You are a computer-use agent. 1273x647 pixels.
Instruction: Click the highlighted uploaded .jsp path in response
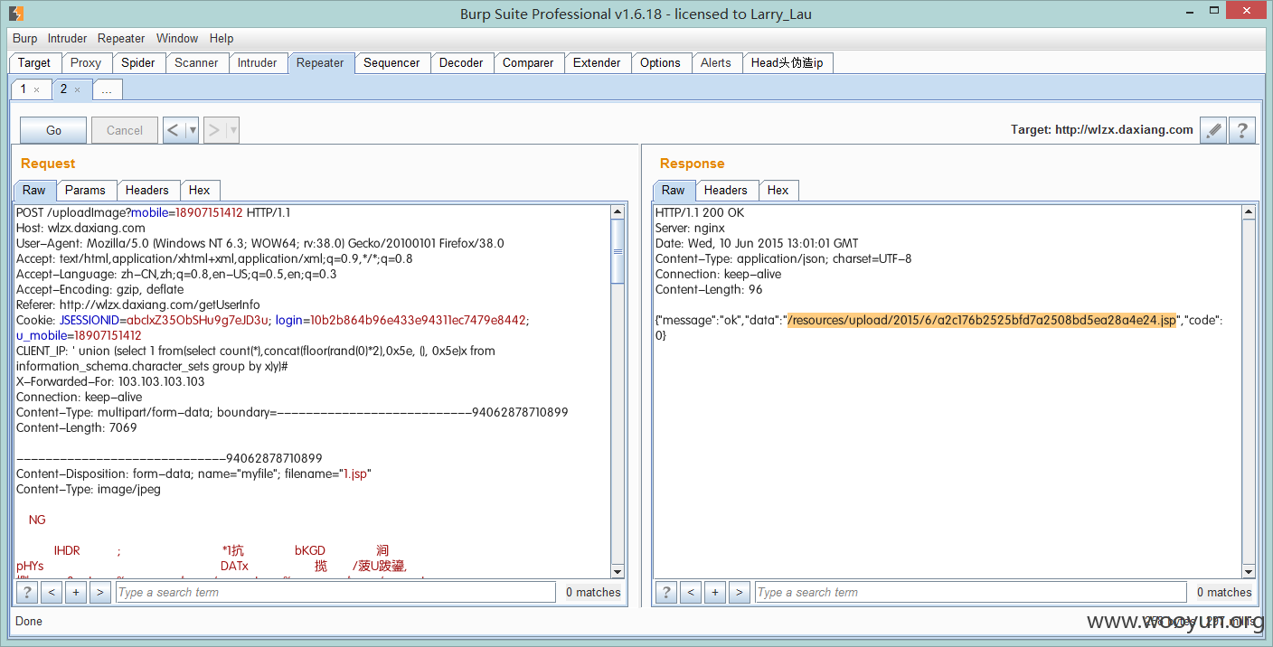(982, 320)
